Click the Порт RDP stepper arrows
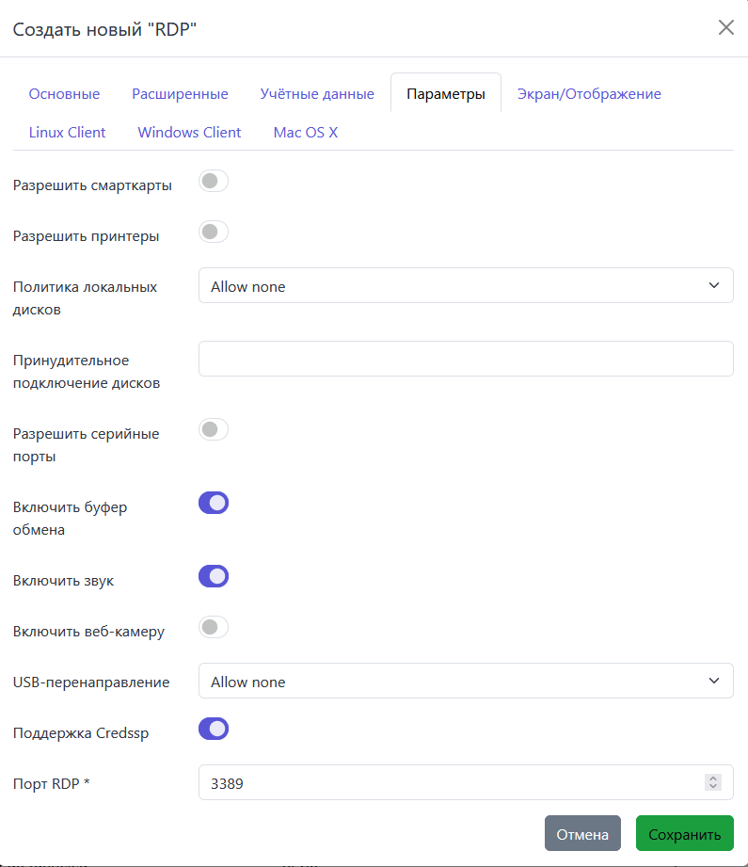Image resolution: width=748 pixels, height=867 pixels. tap(713, 782)
